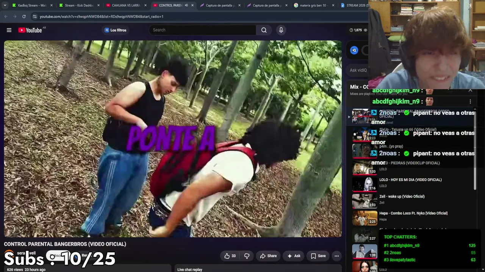Play the SixUp - Tatuate un 66 thumbnail

coord(365,134)
